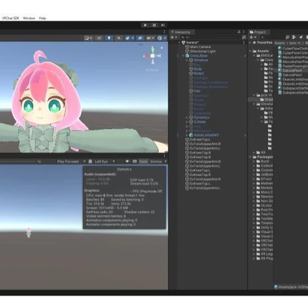308x308 pixels.
Task: Select the Burst package folder
Action: click(263, 161)
